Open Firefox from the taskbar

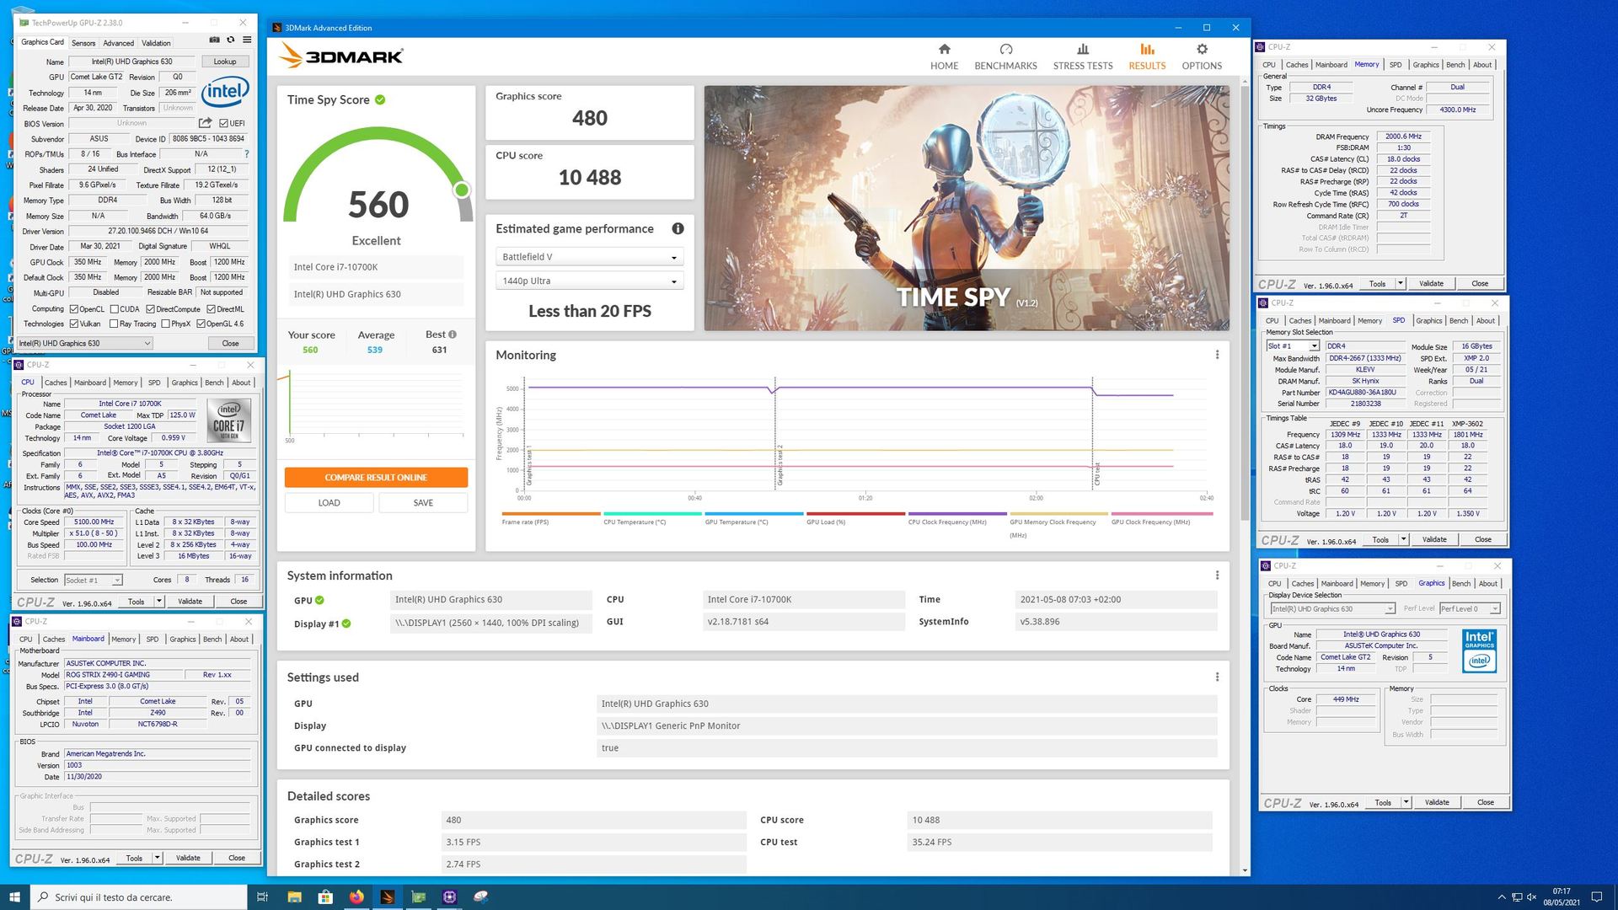[x=356, y=897]
